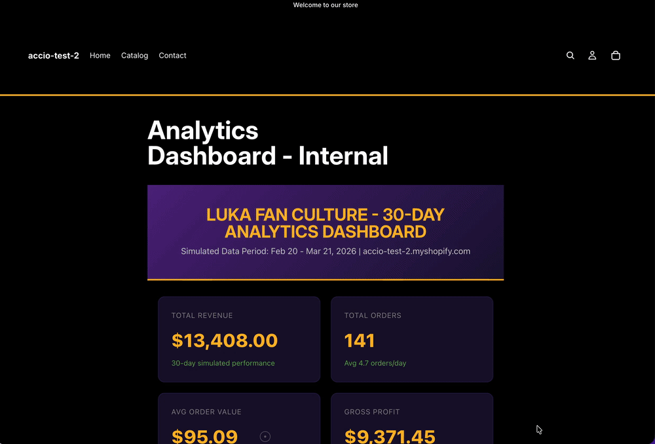Open the shopping cart icon
This screenshot has height=444, width=655.
pos(616,56)
